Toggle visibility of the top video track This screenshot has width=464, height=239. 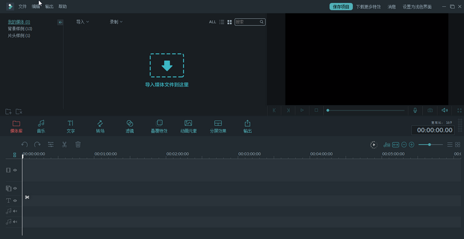coord(15,170)
